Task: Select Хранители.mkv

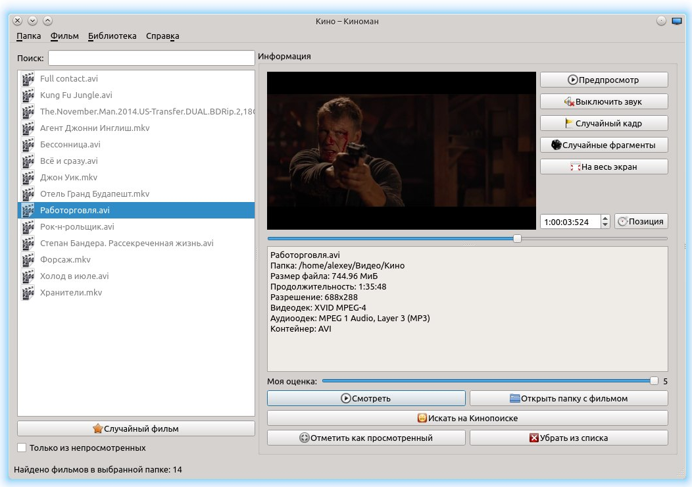Action: click(x=136, y=292)
